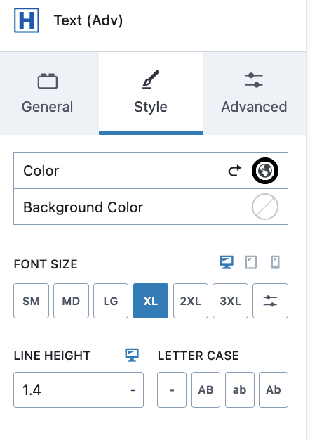Viewport: 310px width, 440px height.
Task: Set font size to MD
Action: pos(71,301)
